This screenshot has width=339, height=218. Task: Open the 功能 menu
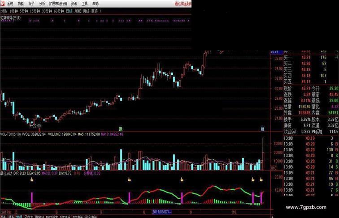[x=21, y=4]
